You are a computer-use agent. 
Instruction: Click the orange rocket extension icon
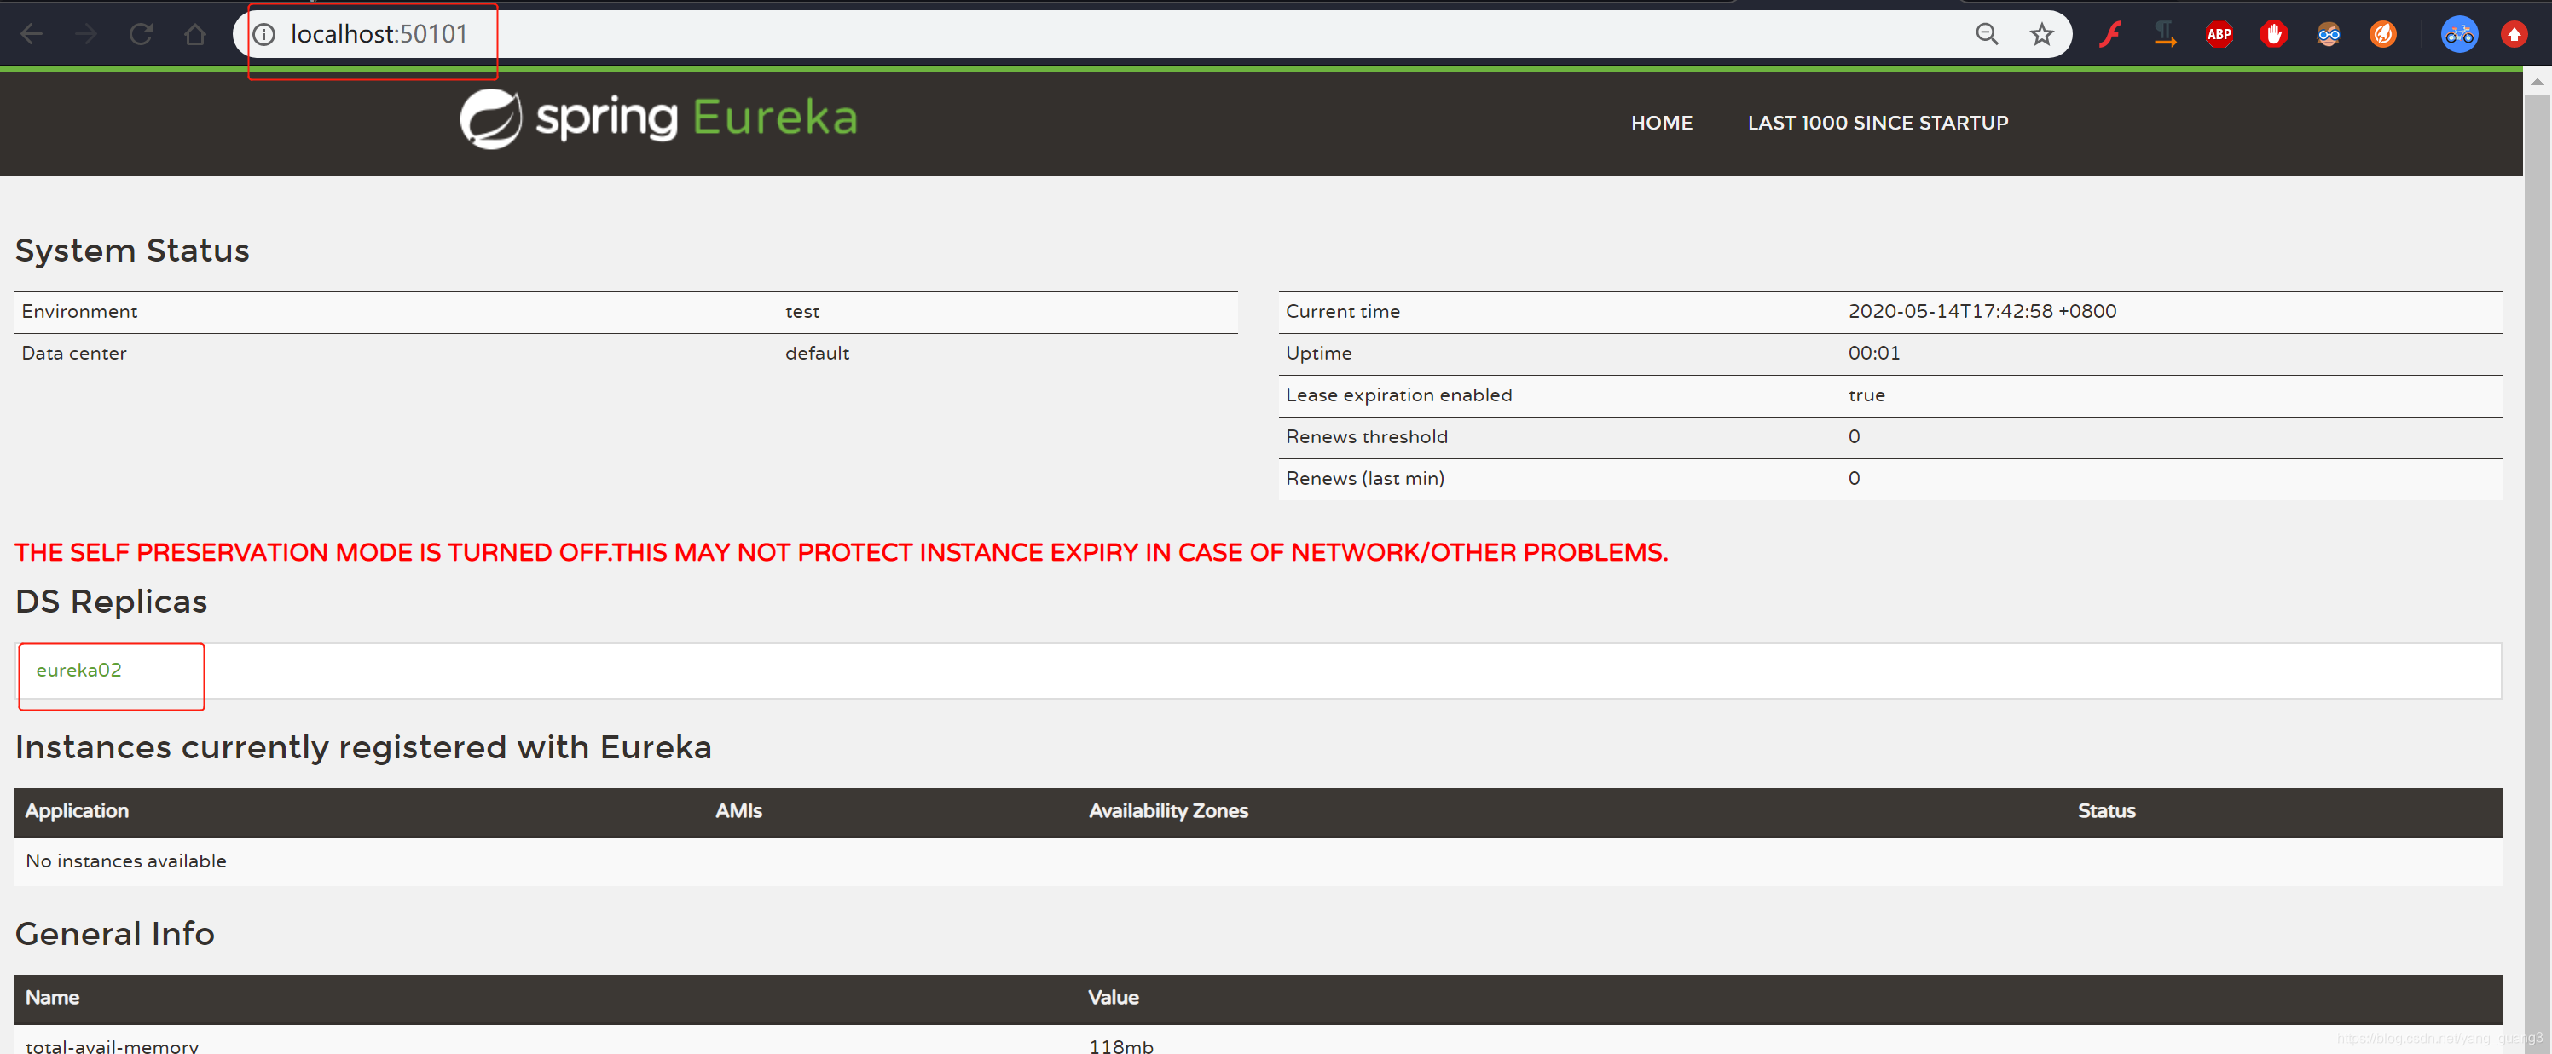pyautogui.click(x=2382, y=35)
